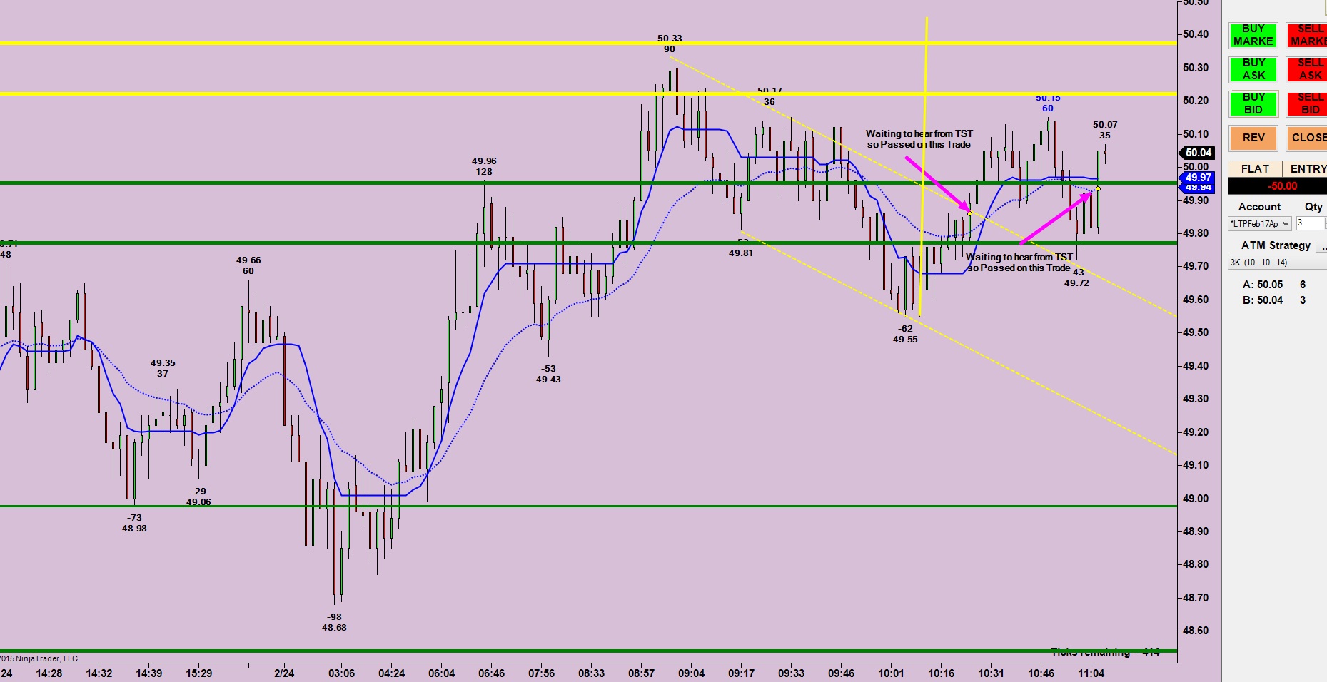
Task: Click the 08:57 time axis label
Action: click(641, 673)
